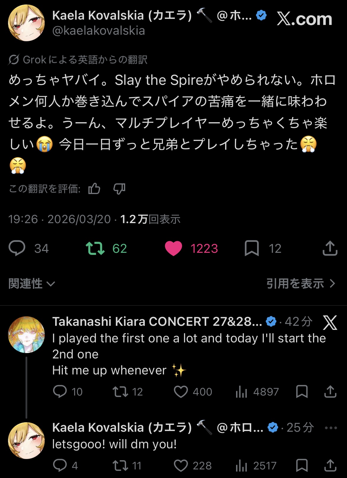347x478 pixels.
Task: Bookmark the main Slay the Spire post
Action: [x=252, y=248]
